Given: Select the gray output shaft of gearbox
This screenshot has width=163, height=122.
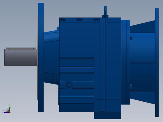Looking at the screenshot, I should pyautogui.click(x=21, y=57).
